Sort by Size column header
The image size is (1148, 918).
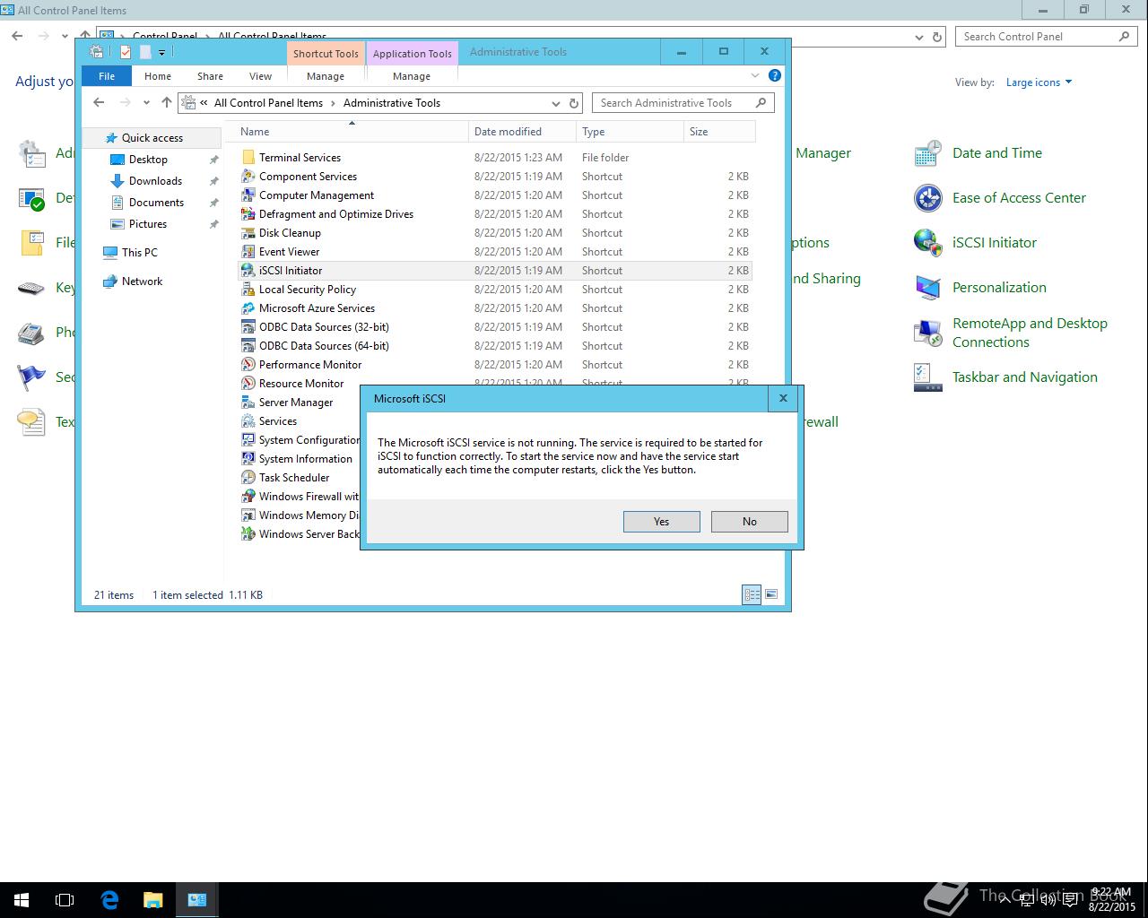(x=719, y=132)
